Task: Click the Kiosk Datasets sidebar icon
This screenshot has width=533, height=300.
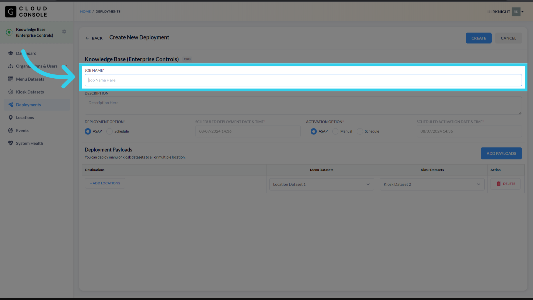Action: click(x=11, y=92)
